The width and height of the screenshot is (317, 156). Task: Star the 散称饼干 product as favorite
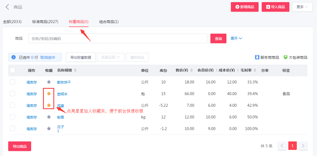point(49,82)
